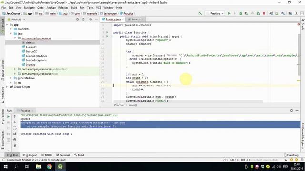Open the Practice run configuration dropdown

point(215,13)
